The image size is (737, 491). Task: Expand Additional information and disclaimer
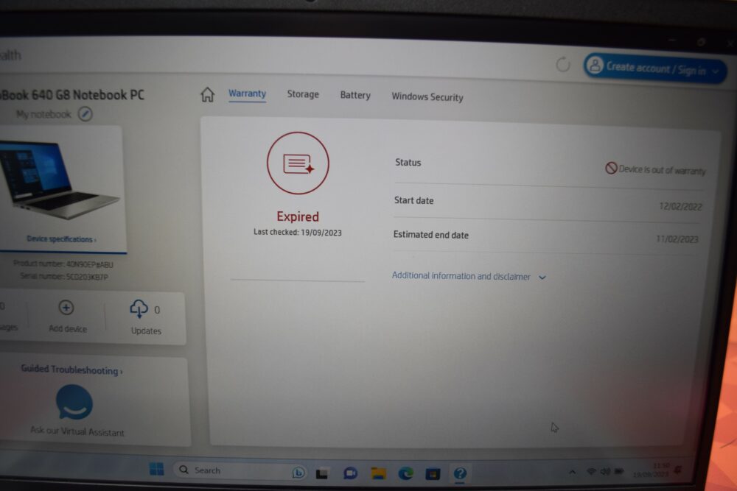point(469,276)
